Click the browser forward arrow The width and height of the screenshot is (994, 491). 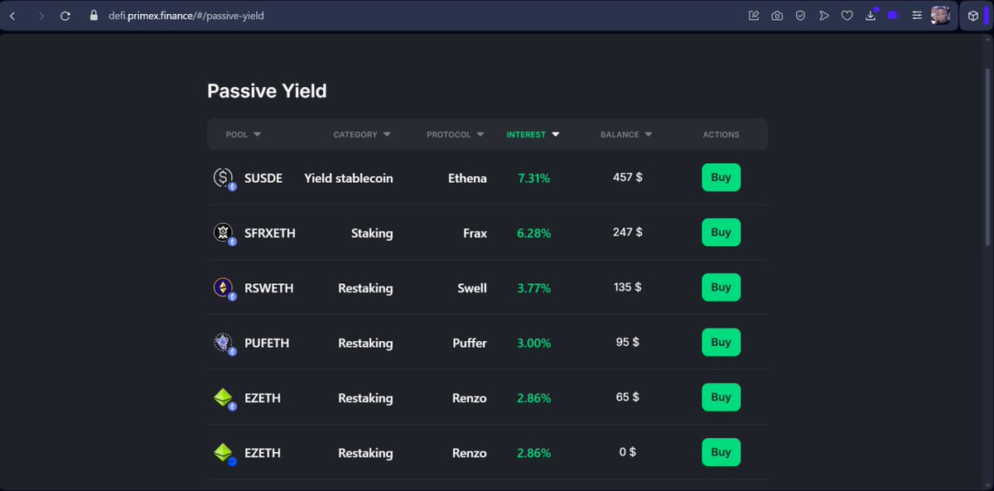click(41, 16)
